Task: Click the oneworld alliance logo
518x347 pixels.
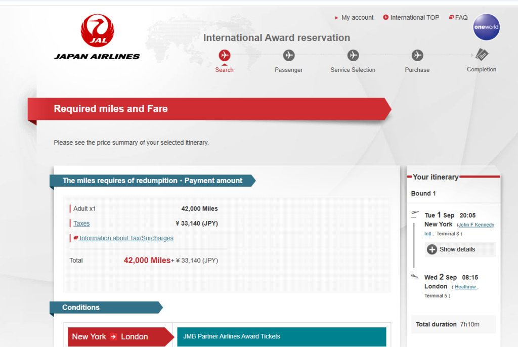Action: (x=486, y=27)
